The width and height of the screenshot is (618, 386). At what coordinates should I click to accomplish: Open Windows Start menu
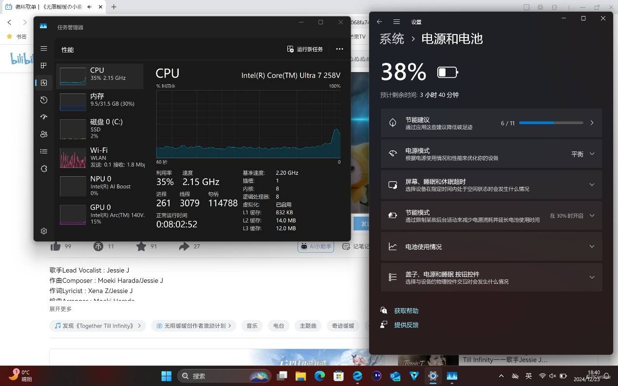pos(167,376)
